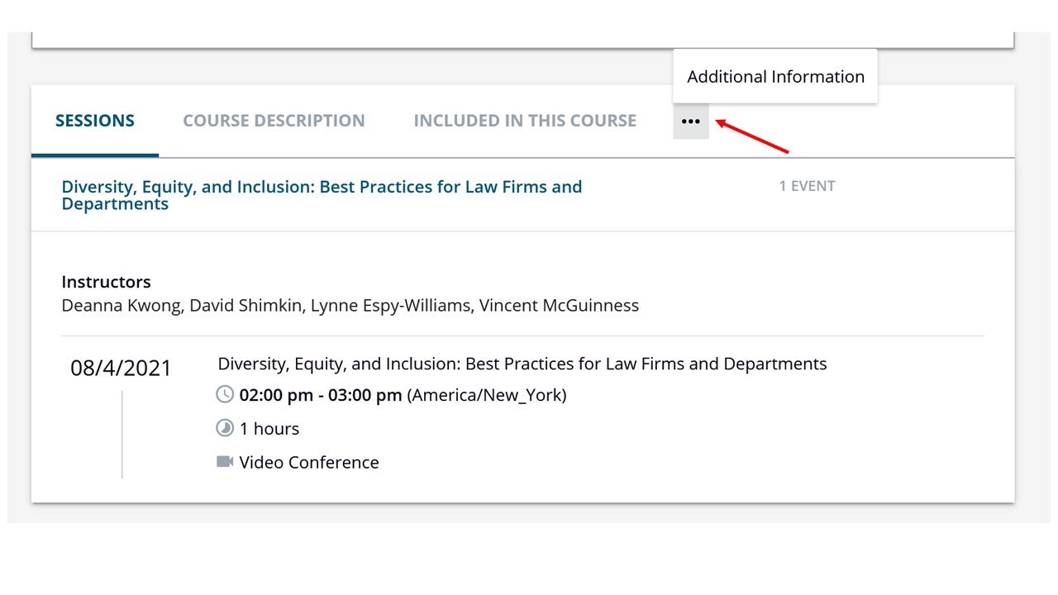The image size is (1058, 595).
Task: Open the COURSE DESCRIPTION tab
Action: click(x=274, y=120)
